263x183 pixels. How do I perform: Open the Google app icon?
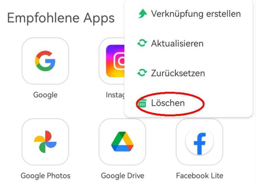click(x=45, y=61)
